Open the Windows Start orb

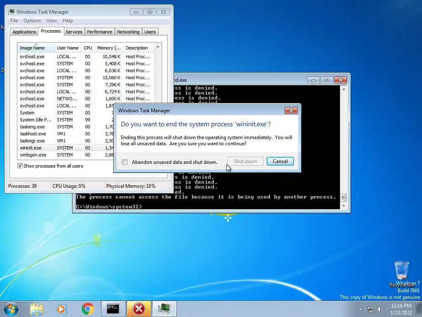pyautogui.click(x=11, y=309)
